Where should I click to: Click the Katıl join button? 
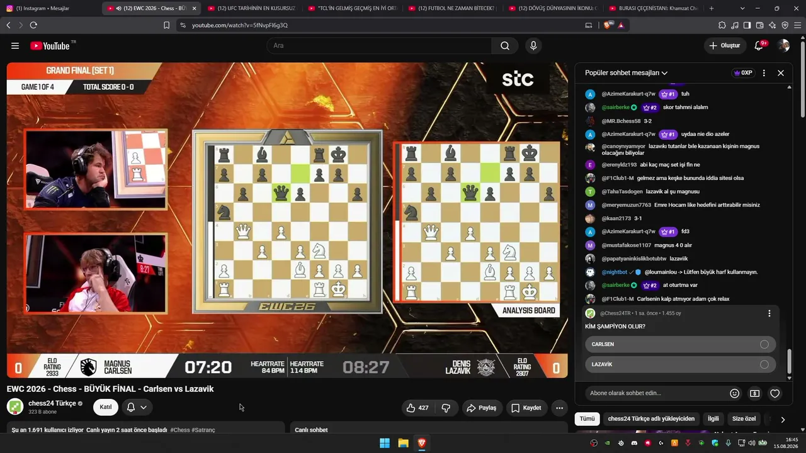click(106, 407)
